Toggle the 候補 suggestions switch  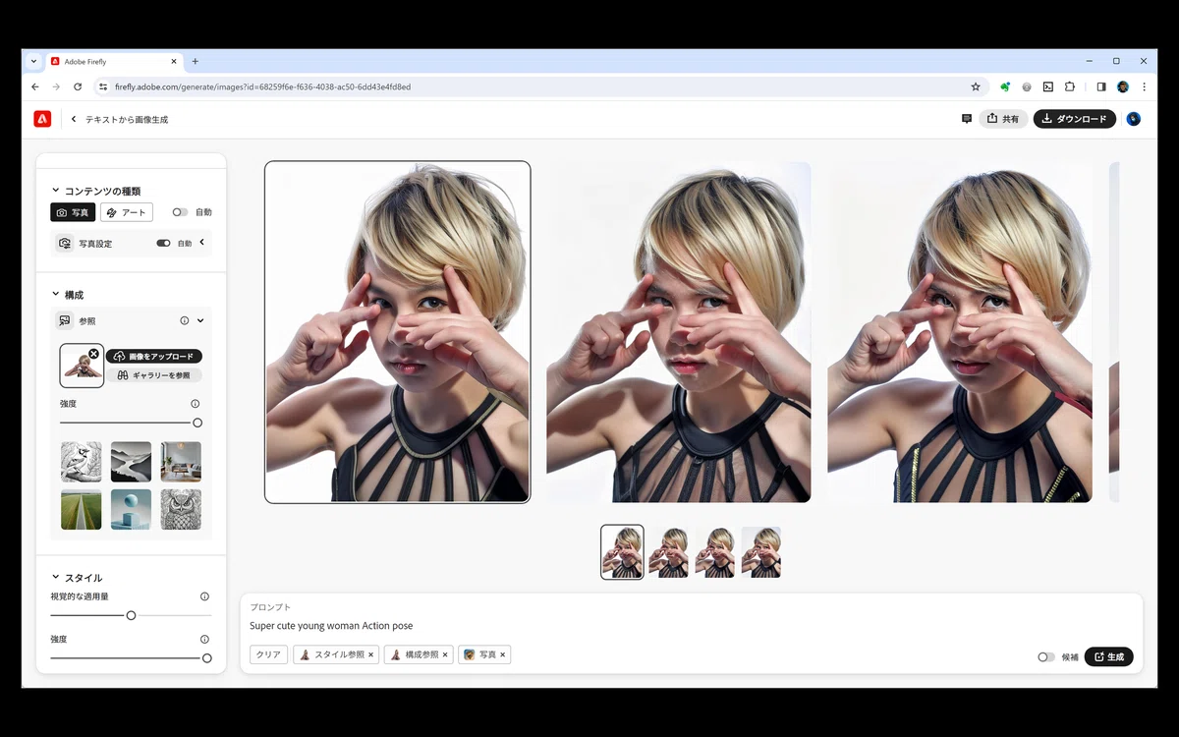coord(1046,656)
